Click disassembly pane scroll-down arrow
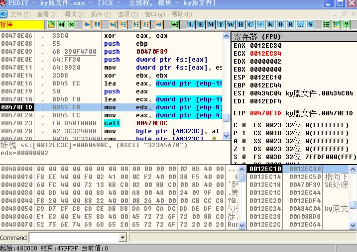 [x=226, y=136]
